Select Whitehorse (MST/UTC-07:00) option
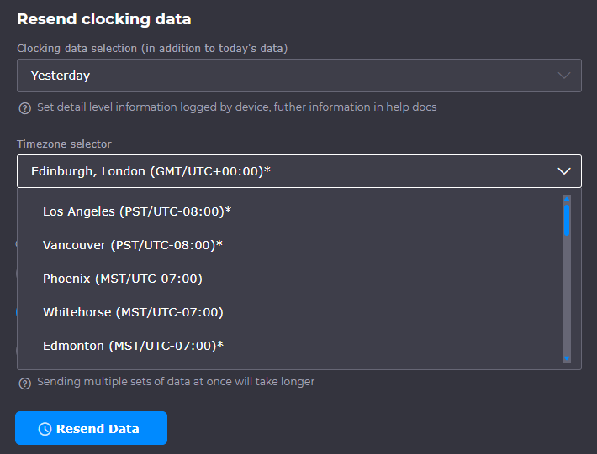 click(133, 312)
